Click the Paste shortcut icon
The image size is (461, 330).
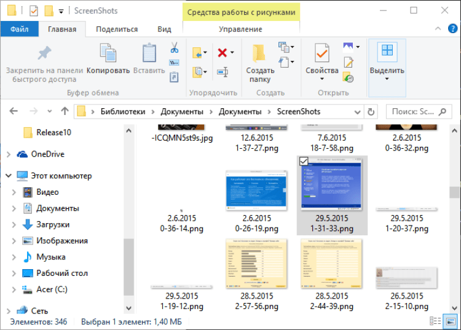click(x=174, y=77)
